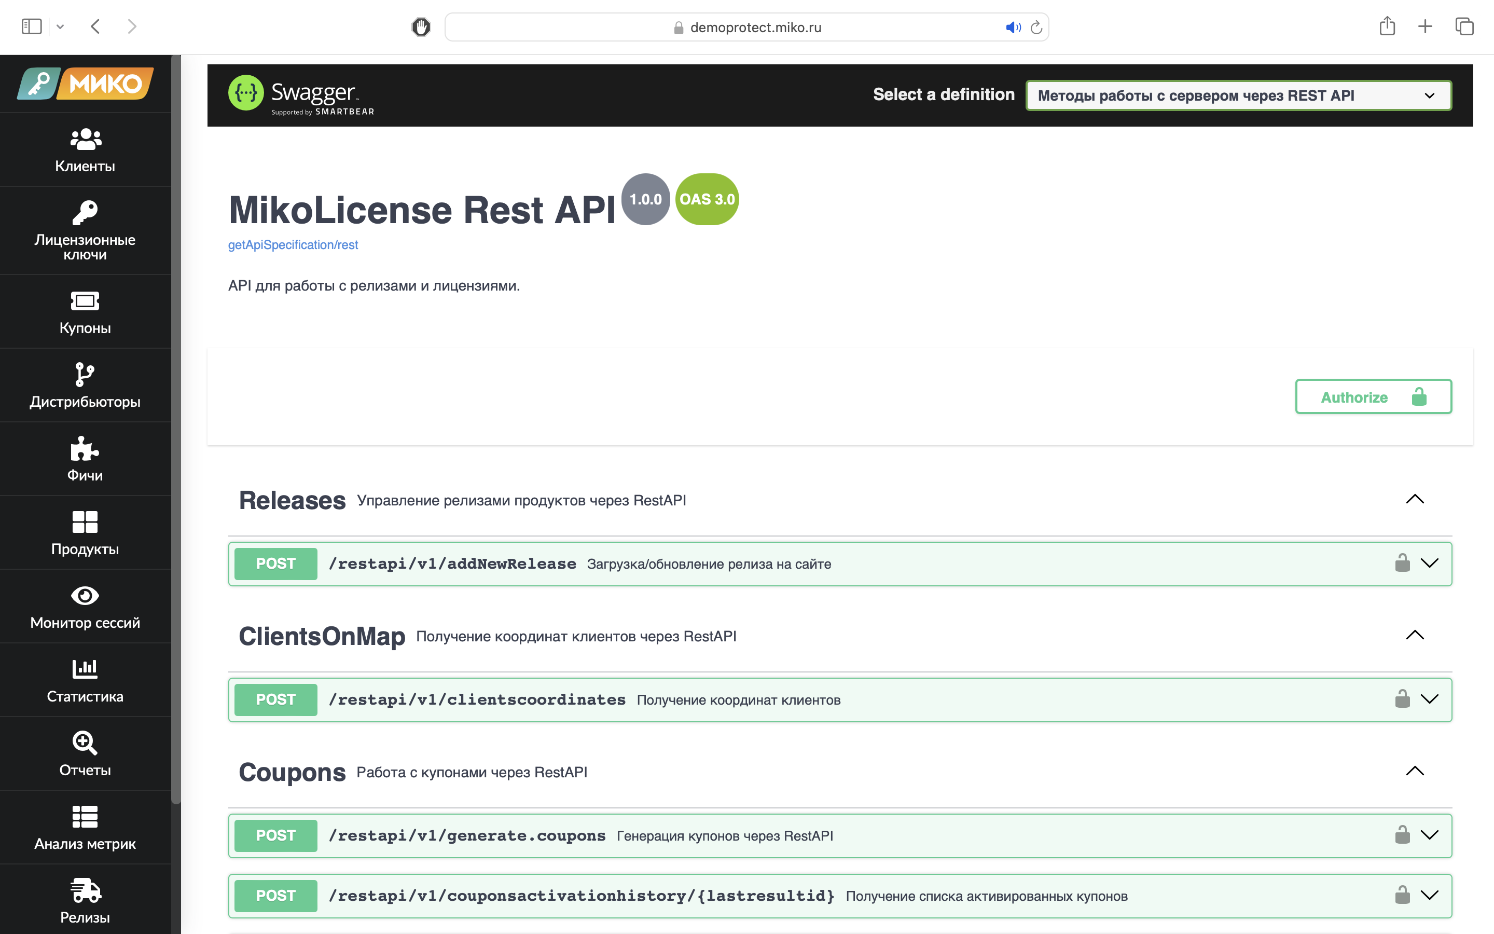Viewport: 1494px width, 934px height.
Task: Go back with Safari back arrow
Action: 95,26
